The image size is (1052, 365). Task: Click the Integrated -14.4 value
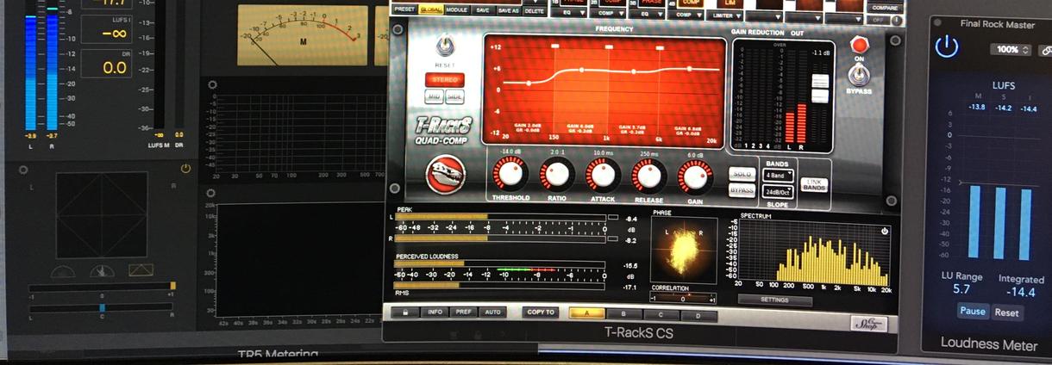tap(1022, 293)
